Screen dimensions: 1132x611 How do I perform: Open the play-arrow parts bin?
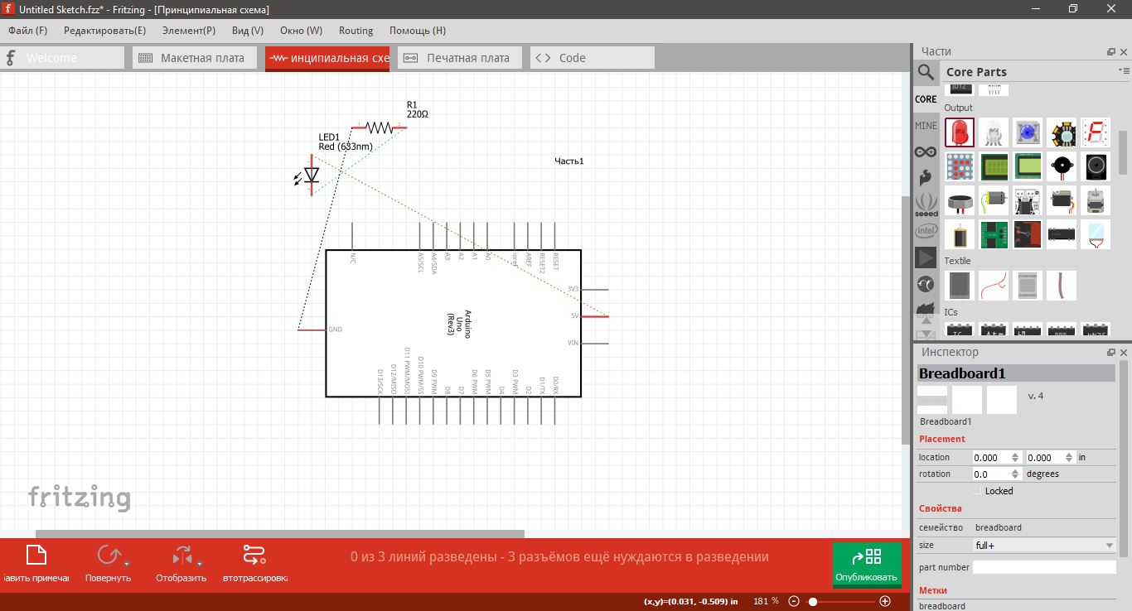926,257
